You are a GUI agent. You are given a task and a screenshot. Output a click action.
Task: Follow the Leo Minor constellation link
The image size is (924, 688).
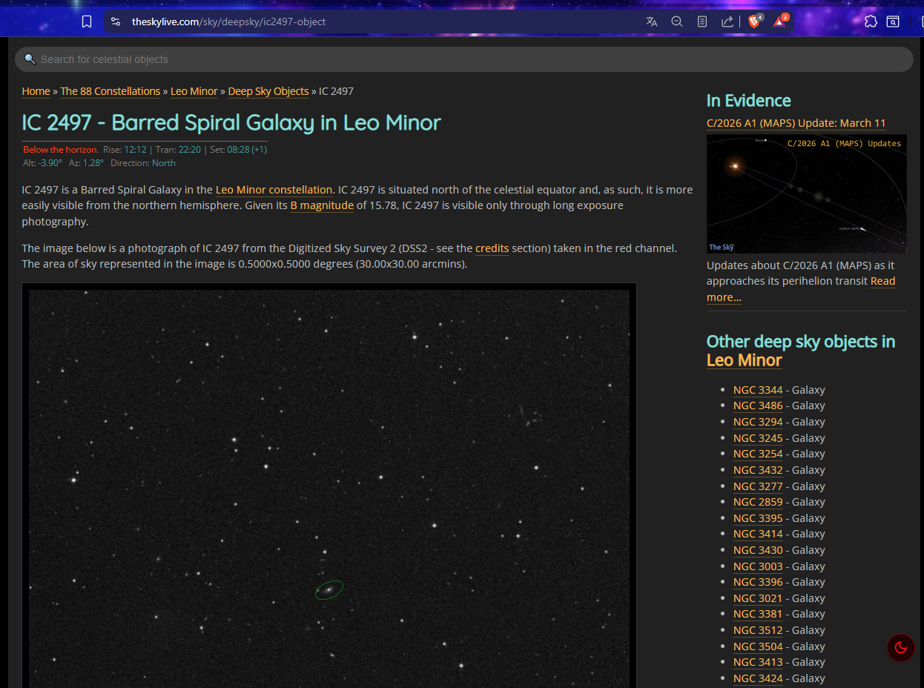(x=274, y=190)
